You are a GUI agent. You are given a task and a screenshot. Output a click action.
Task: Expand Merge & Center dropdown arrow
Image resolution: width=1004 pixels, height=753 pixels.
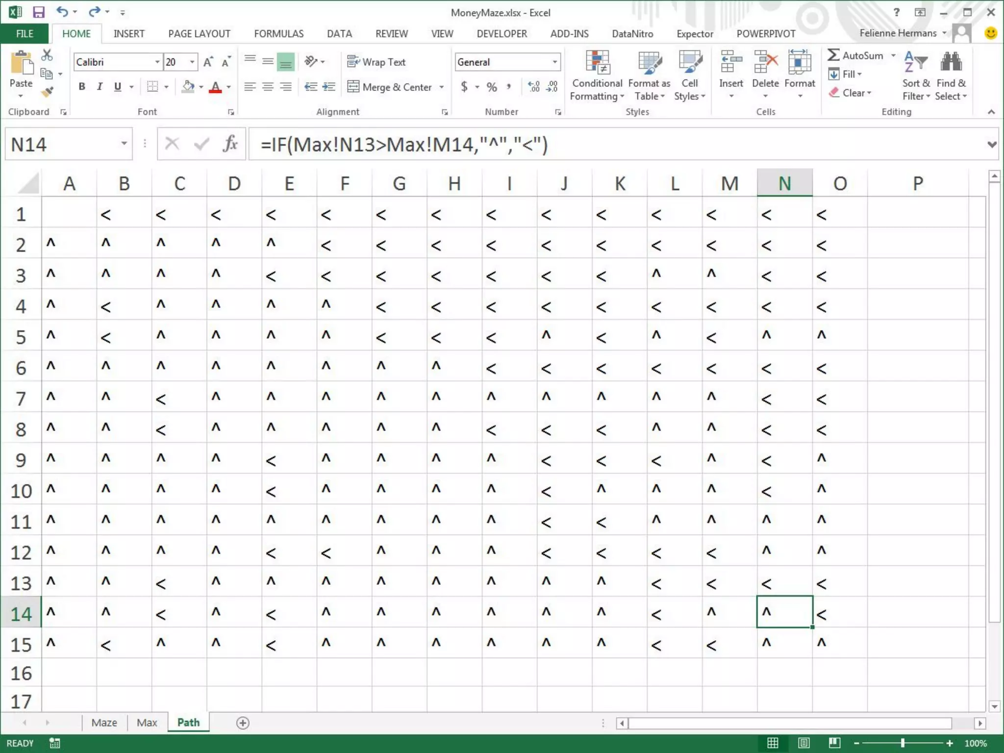pos(442,87)
